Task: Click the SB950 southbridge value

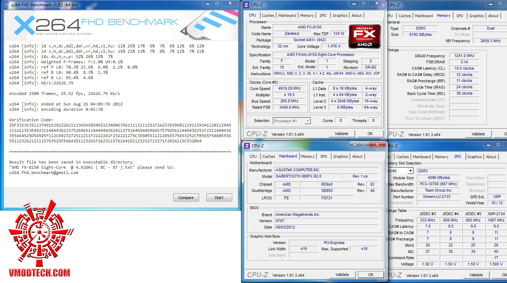Action: coord(327,191)
